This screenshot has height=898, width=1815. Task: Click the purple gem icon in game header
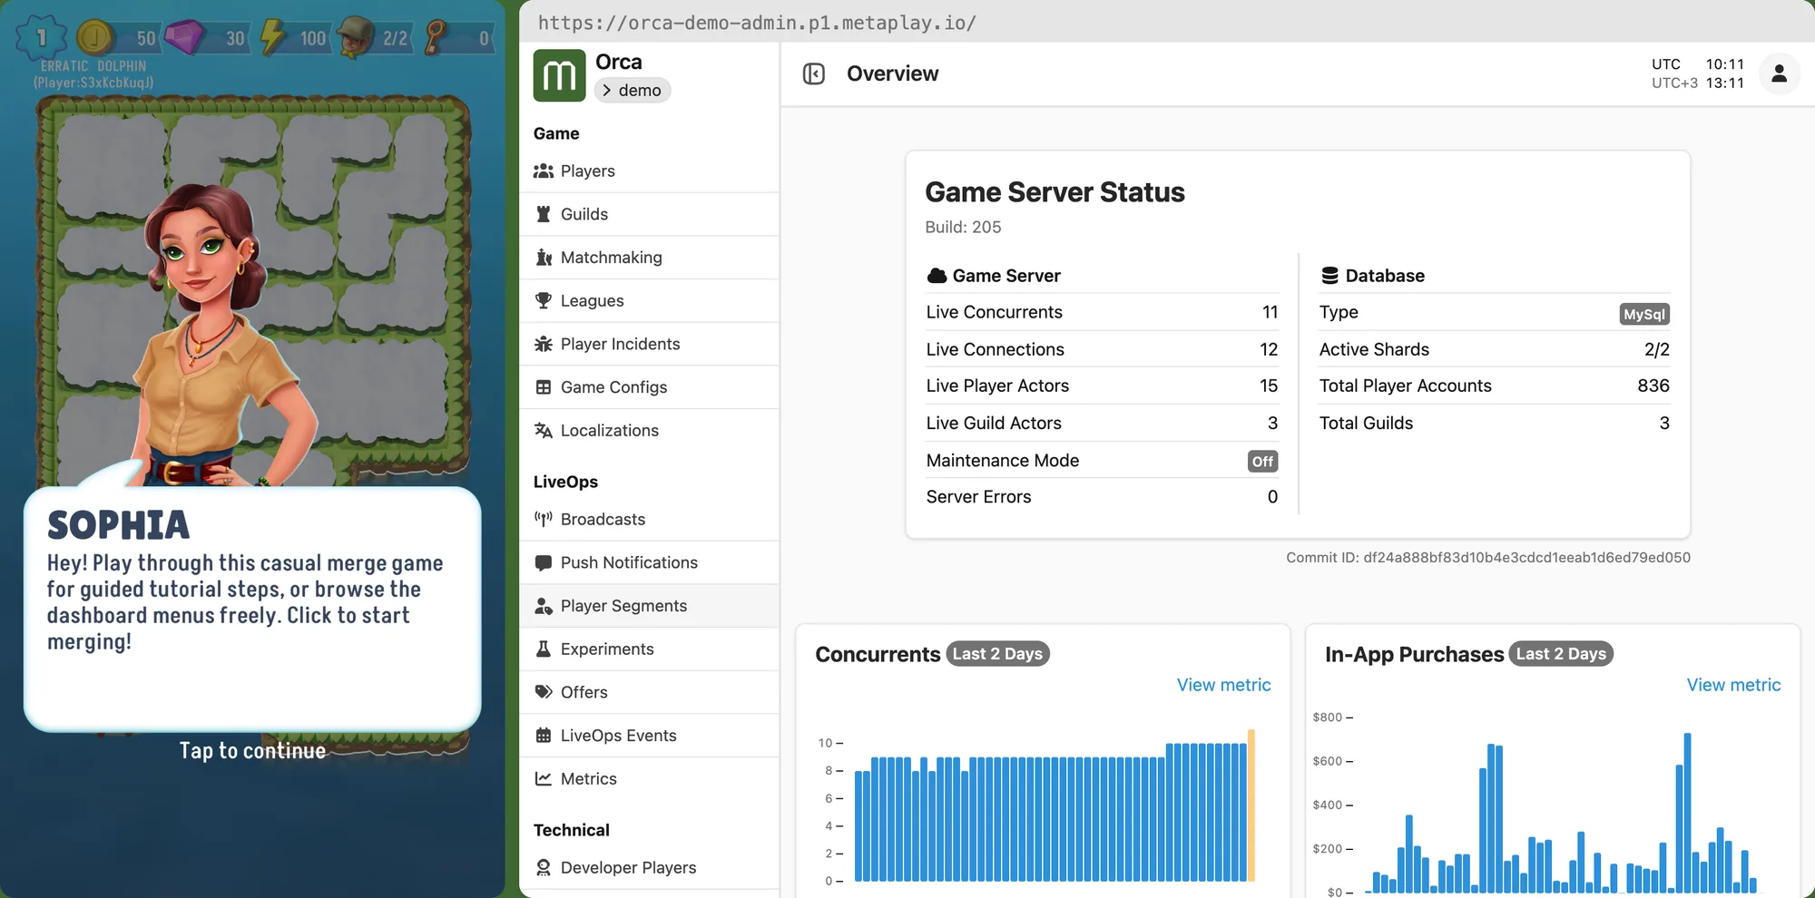coord(184,37)
